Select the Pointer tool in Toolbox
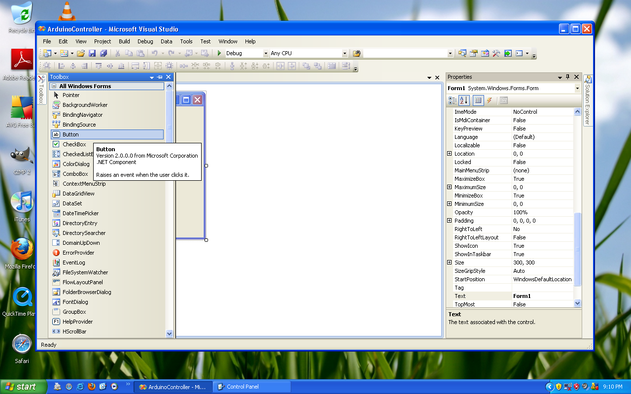The height and width of the screenshot is (394, 631). click(x=107, y=95)
